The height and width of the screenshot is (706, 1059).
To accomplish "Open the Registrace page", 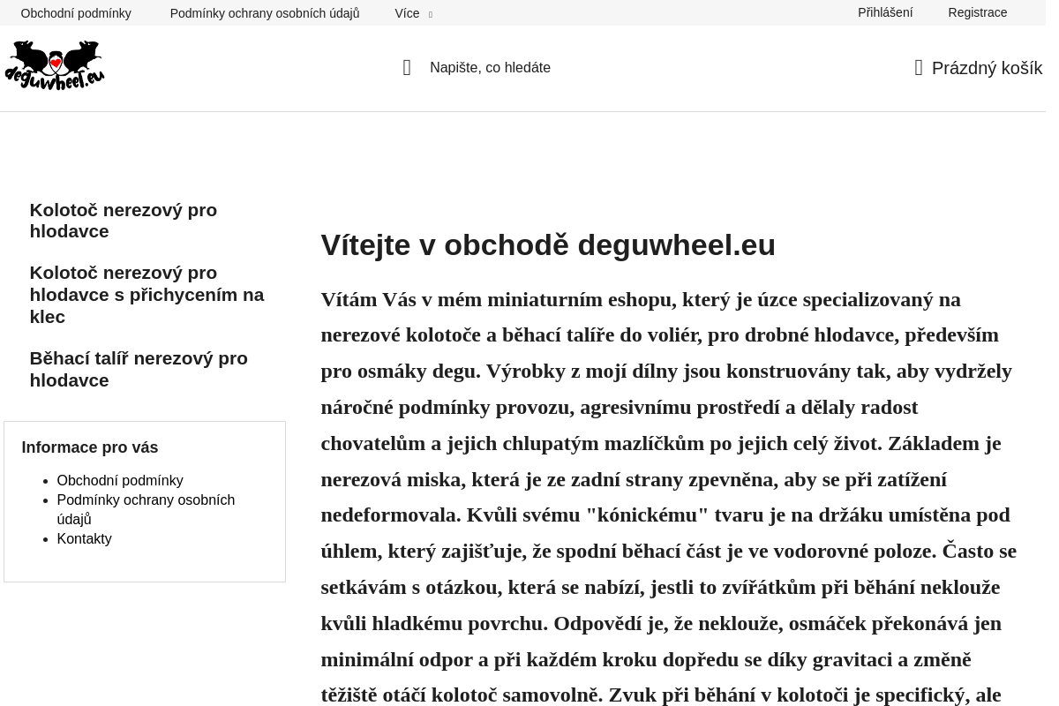I will point(978,12).
